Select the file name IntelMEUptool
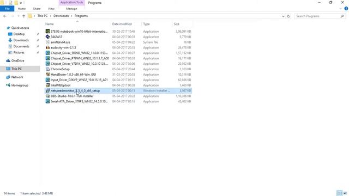Viewport: 349px width, 196px height. coord(61,85)
